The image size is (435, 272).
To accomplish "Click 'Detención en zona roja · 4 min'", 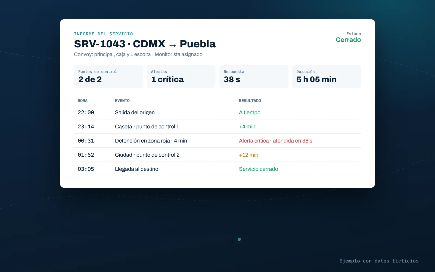I will (151, 141).
